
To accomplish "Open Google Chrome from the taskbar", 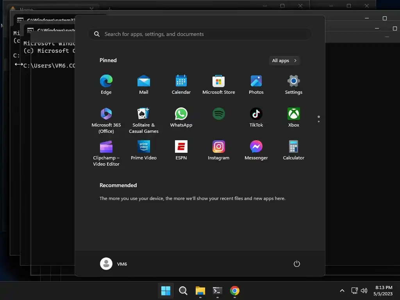I will 235,291.
